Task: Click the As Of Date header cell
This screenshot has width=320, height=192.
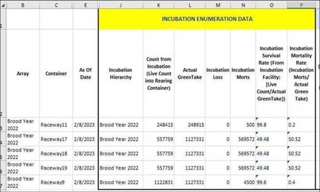Action: (x=86, y=73)
